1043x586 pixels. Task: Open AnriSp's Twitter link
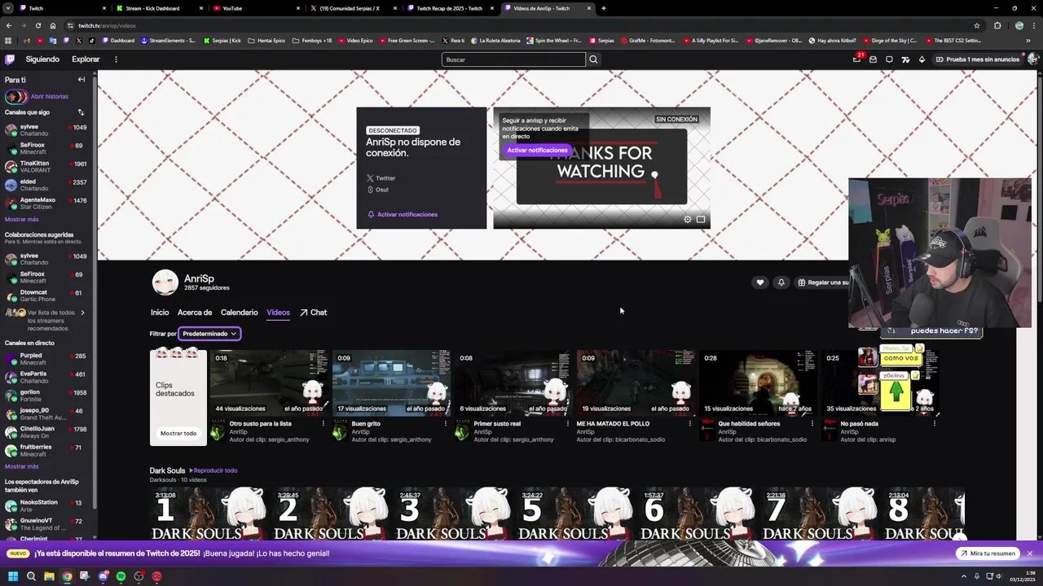[x=381, y=177]
